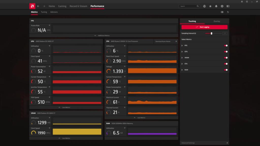Disable VRAM metric tracking
This screenshot has height=146, width=260.
[x=226, y=58]
